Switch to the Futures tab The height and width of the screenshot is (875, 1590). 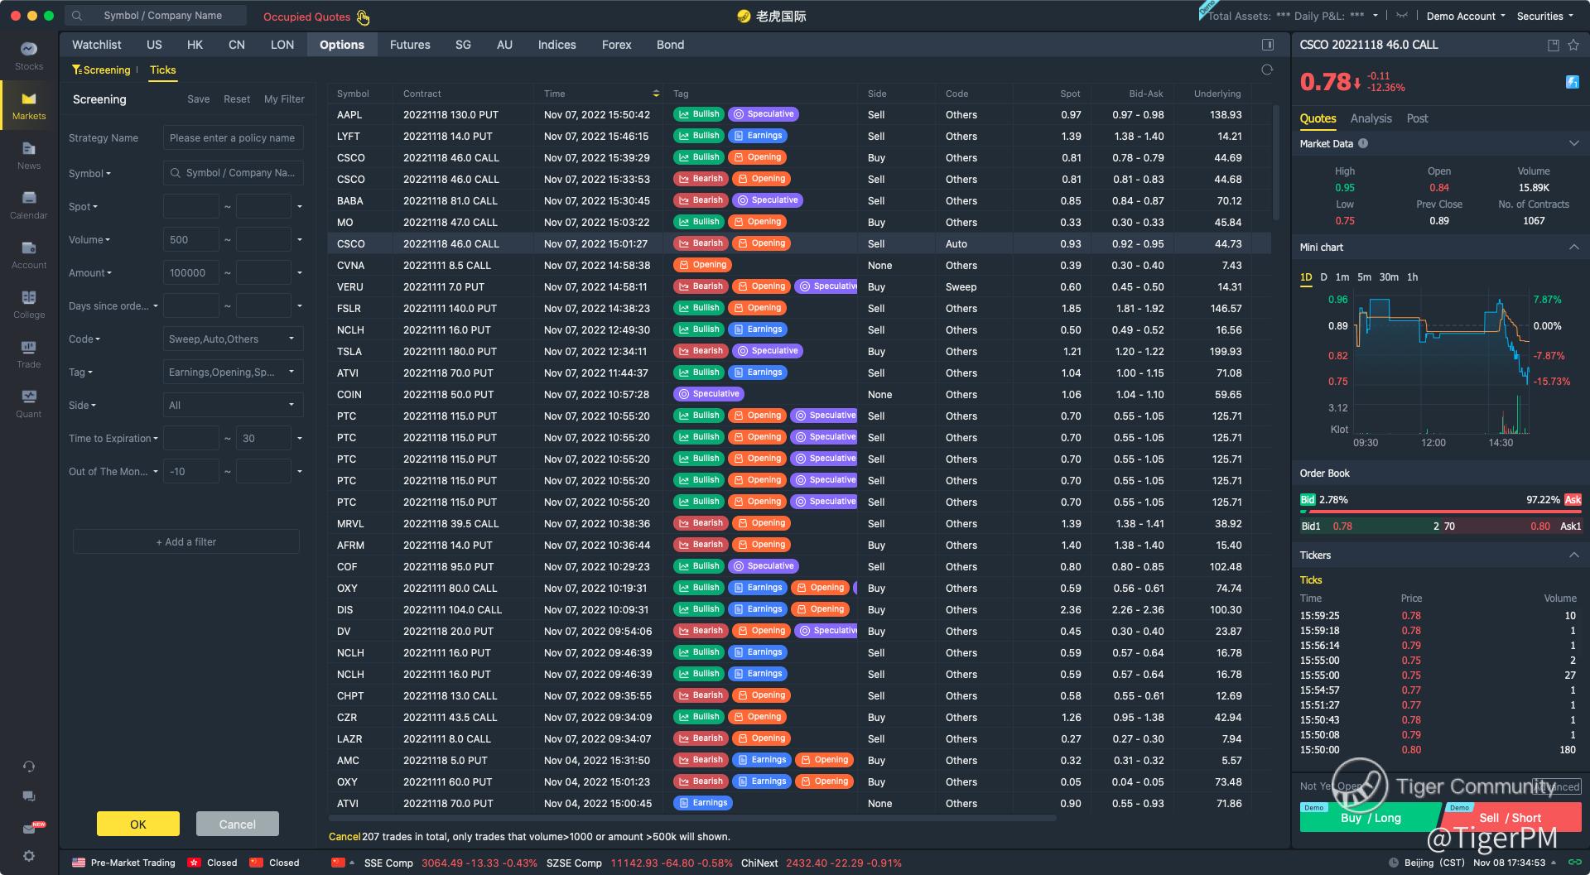pos(410,45)
